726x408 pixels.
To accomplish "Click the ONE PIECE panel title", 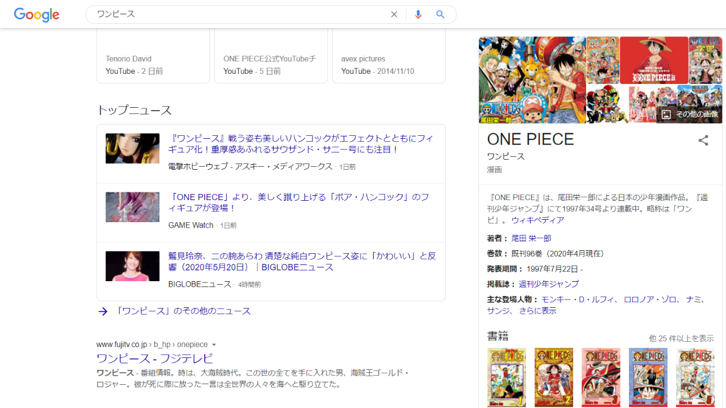I will coord(530,139).
